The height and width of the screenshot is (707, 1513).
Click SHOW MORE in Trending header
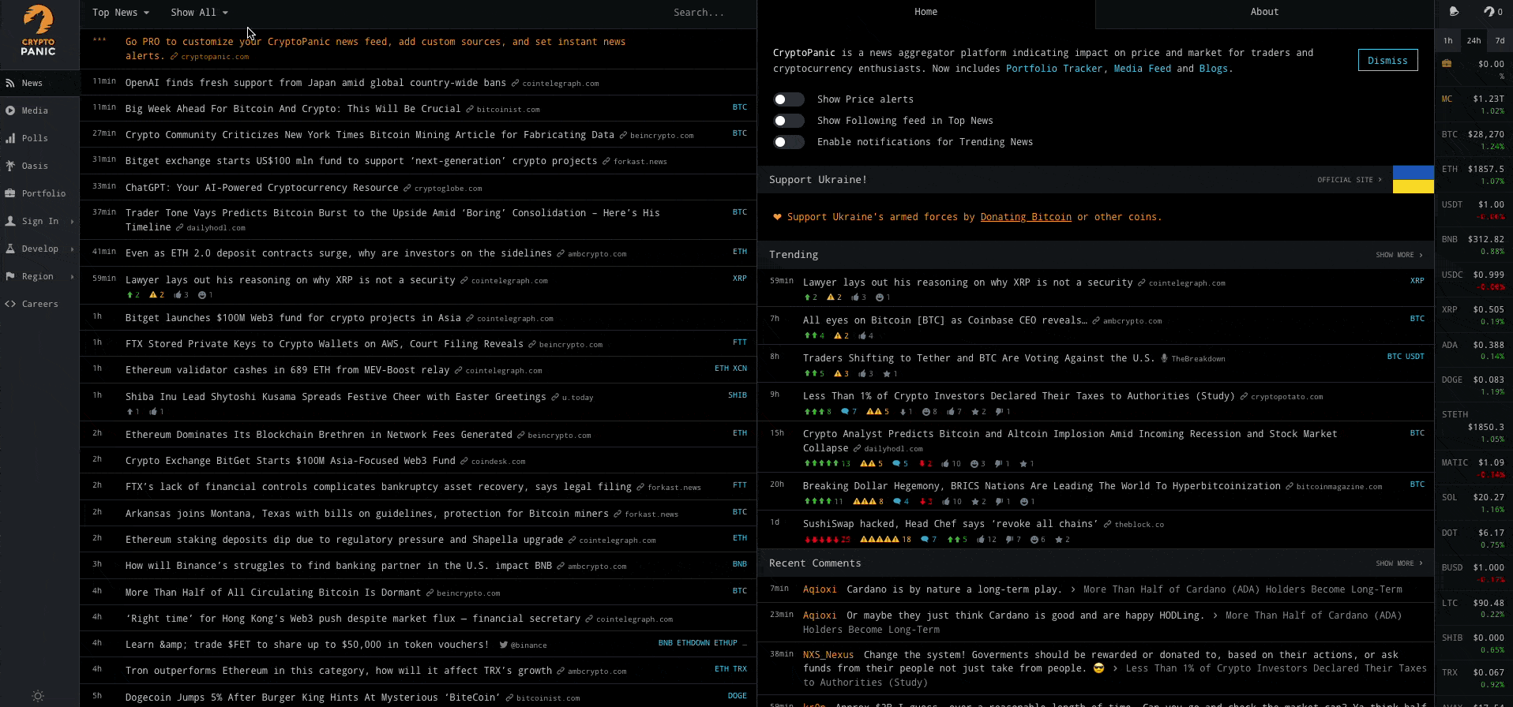click(1398, 255)
